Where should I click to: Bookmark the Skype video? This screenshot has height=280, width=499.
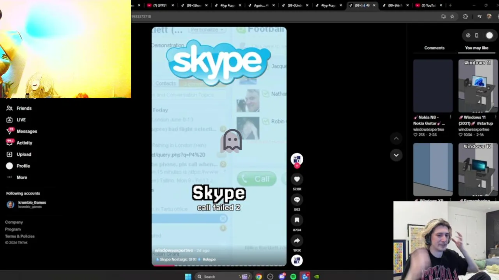(297, 220)
